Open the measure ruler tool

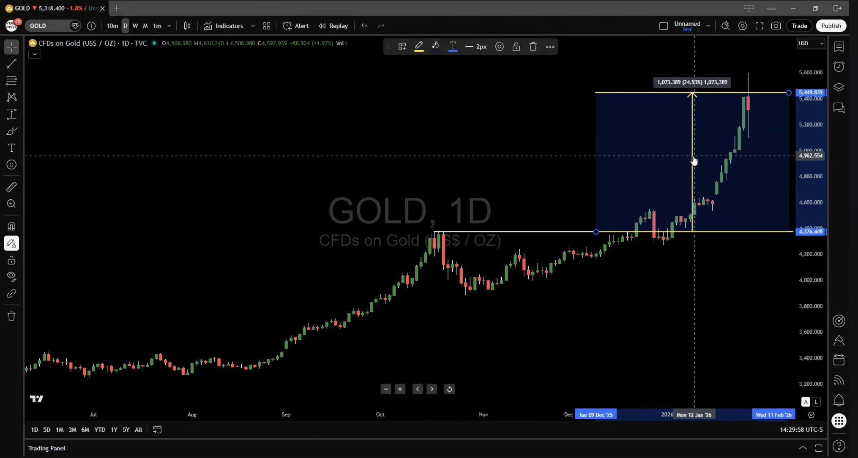pyautogui.click(x=11, y=187)
